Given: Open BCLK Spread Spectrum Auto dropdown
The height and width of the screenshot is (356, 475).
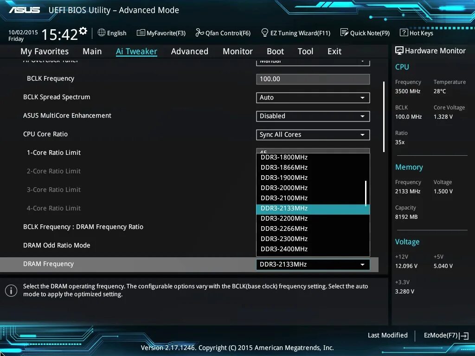Looking at the screenshot, I should tap(313, 97).
